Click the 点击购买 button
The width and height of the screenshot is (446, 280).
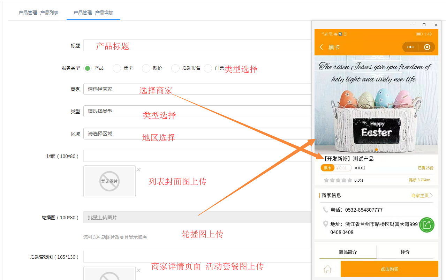(390, 269)
